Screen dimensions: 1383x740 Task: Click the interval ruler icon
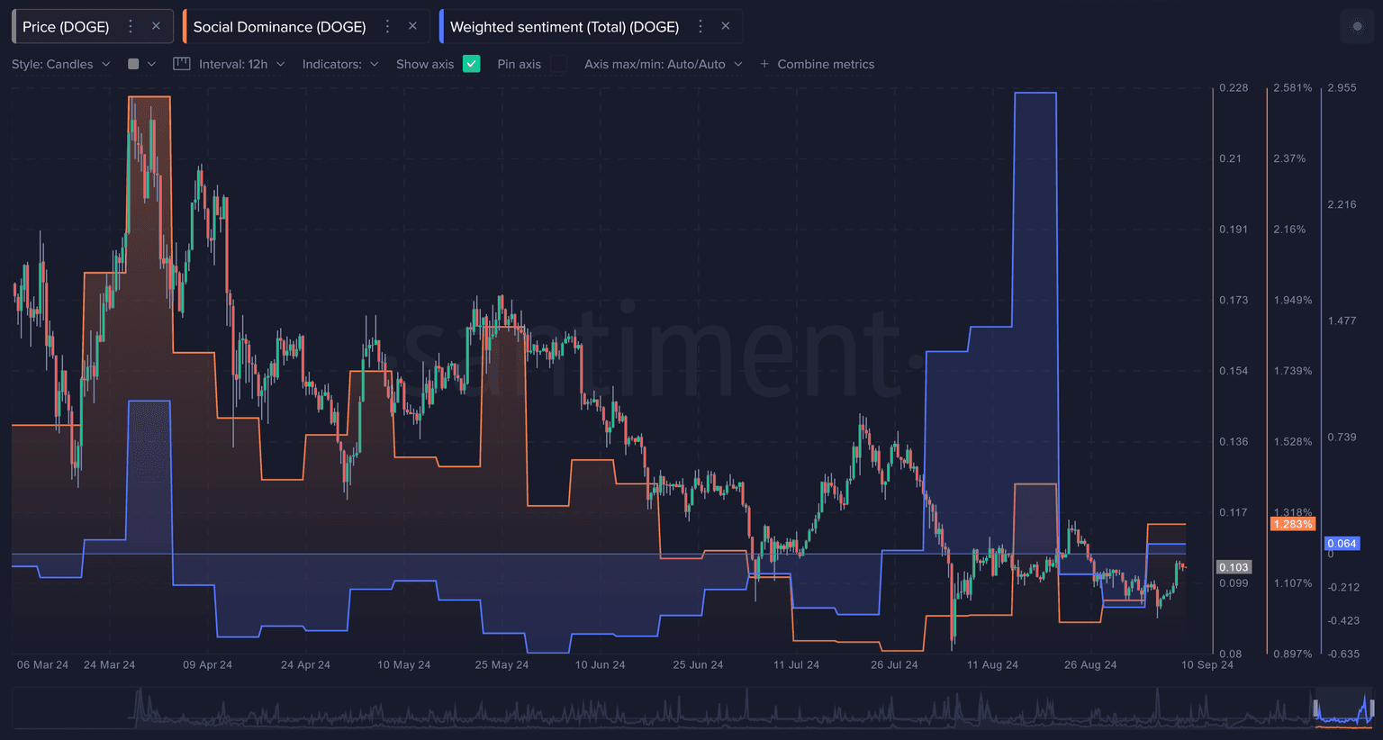pyautogui.click(x=182, y=64)
